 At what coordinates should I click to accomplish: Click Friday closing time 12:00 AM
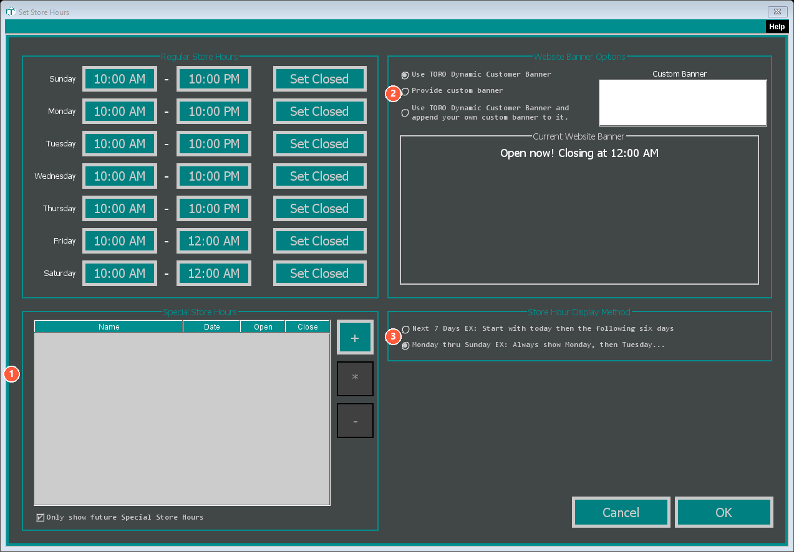coord(214,241)
